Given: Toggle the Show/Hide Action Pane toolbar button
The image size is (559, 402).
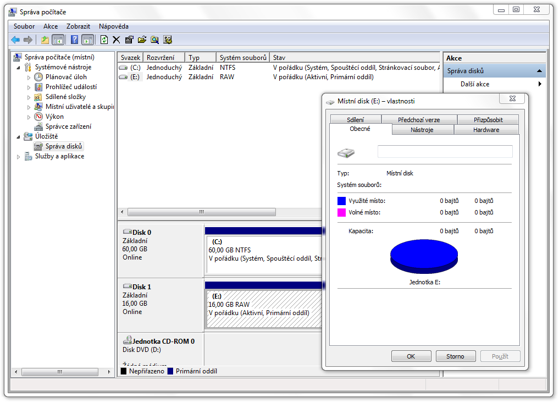Looking at the screenshot, I should click(87, 40).
